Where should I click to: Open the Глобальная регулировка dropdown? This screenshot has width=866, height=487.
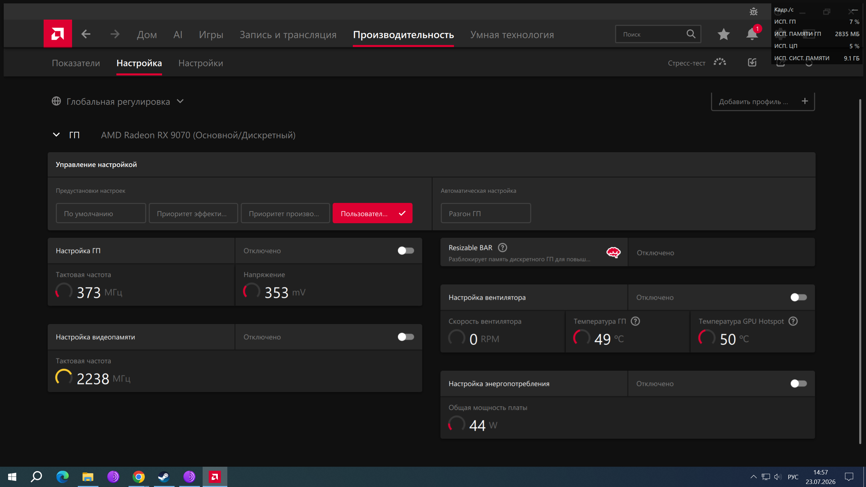[x=118, y=101]
